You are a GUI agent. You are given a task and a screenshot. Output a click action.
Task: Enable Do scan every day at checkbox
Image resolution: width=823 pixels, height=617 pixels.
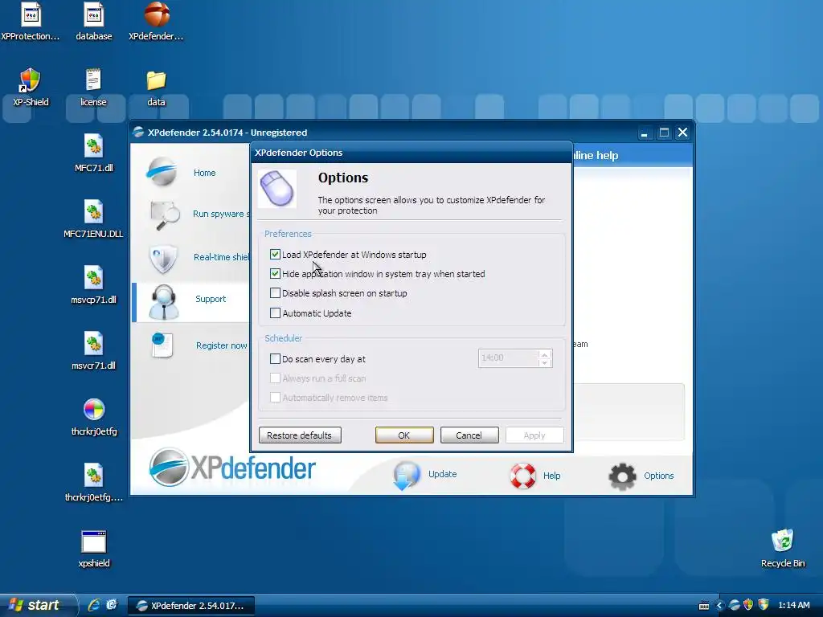coord(275,359)
